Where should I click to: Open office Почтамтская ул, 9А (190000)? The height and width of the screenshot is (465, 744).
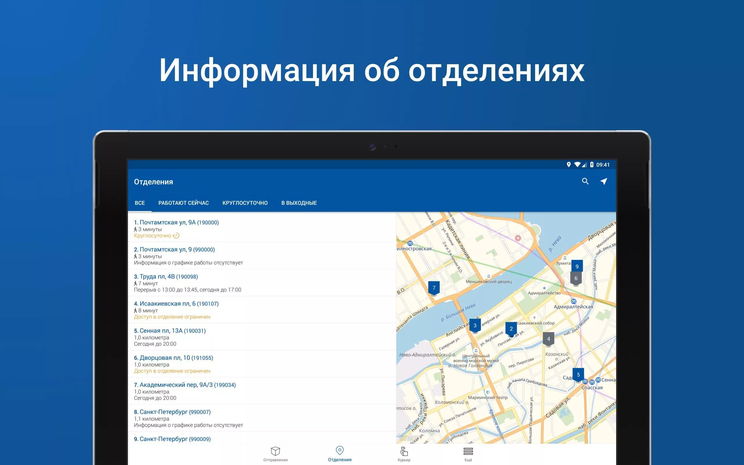point(176,222)
